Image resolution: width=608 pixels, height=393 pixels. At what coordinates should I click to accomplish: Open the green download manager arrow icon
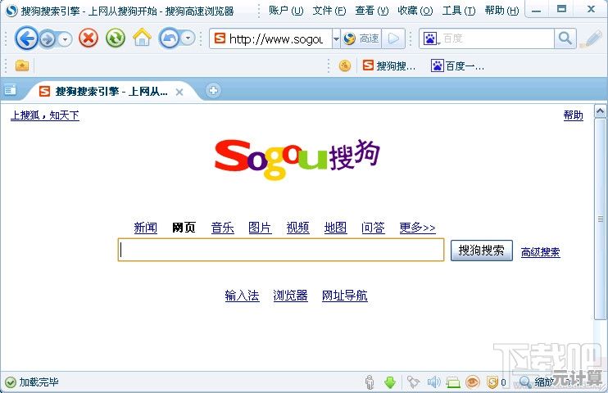(390, 382)
